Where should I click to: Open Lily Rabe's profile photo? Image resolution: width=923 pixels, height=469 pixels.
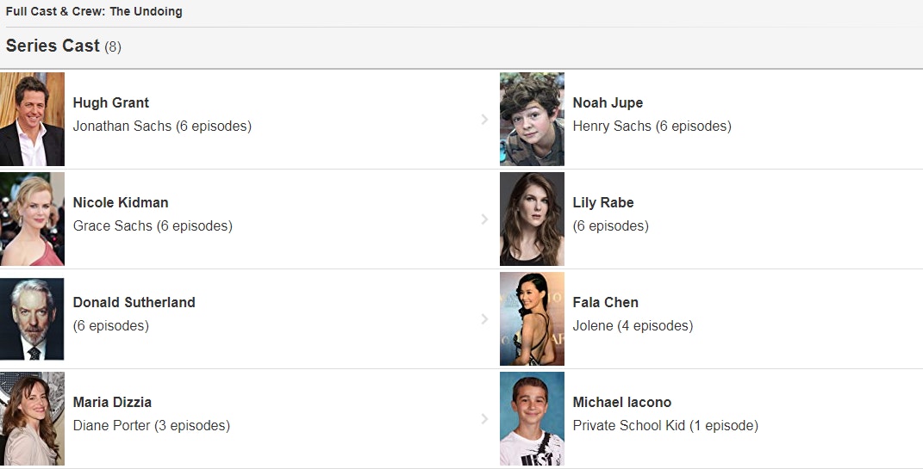pyautogui.click(x=532, y=219)
